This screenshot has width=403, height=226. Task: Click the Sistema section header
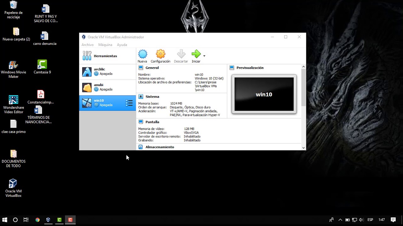152,97
